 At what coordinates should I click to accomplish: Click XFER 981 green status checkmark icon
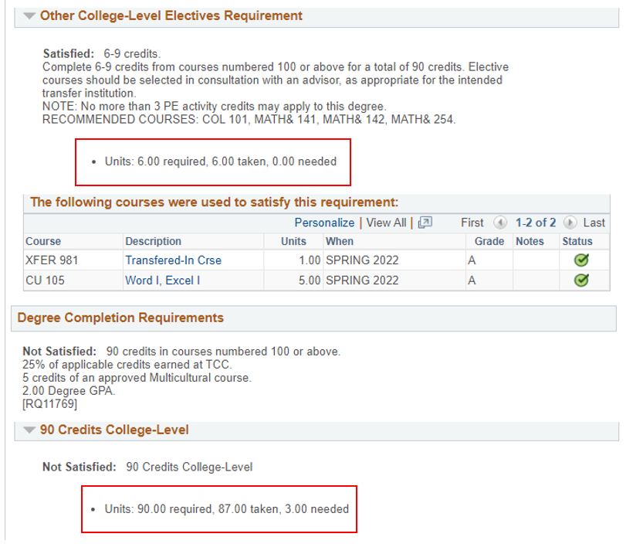tap(581, 260)
